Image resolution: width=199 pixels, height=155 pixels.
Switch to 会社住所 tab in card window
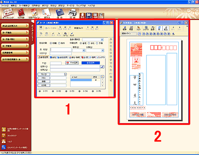62,58
